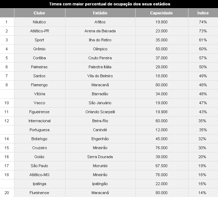The width and height of the screenshot is (218, 197).
Task: Select the Couto Pereira stadium cell
Action: [x=100, y=58]
